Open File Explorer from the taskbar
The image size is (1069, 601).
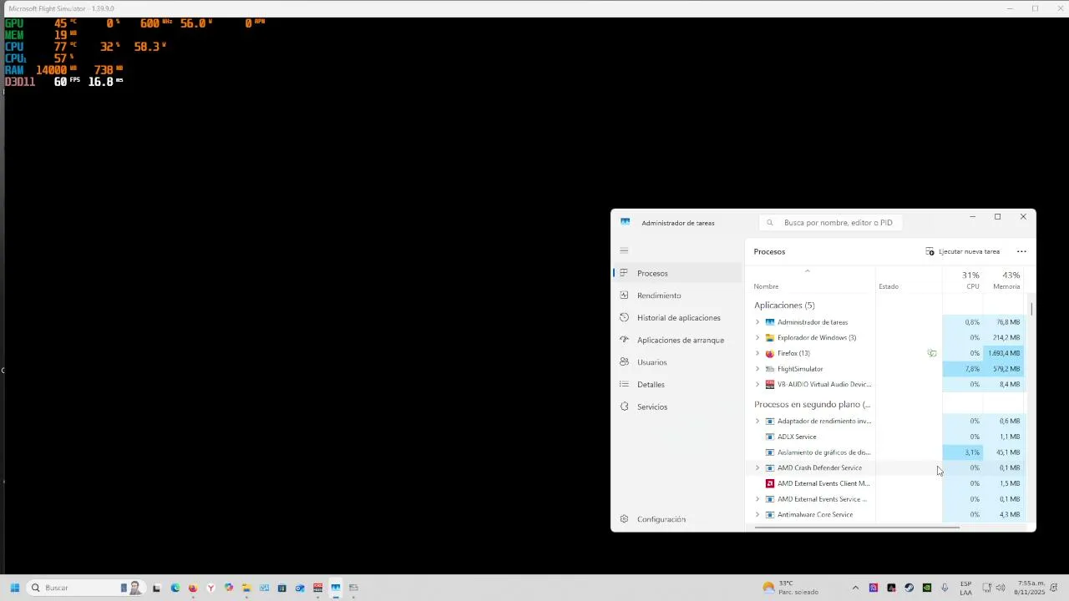(246, 588)
